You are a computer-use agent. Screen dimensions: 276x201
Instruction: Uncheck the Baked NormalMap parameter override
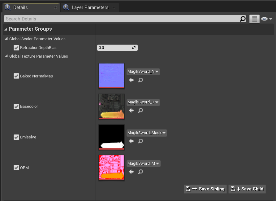[x=16, y=76]
